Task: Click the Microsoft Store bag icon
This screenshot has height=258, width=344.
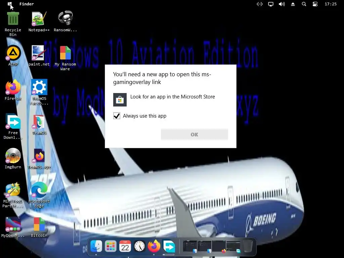Action: [120, 99]
